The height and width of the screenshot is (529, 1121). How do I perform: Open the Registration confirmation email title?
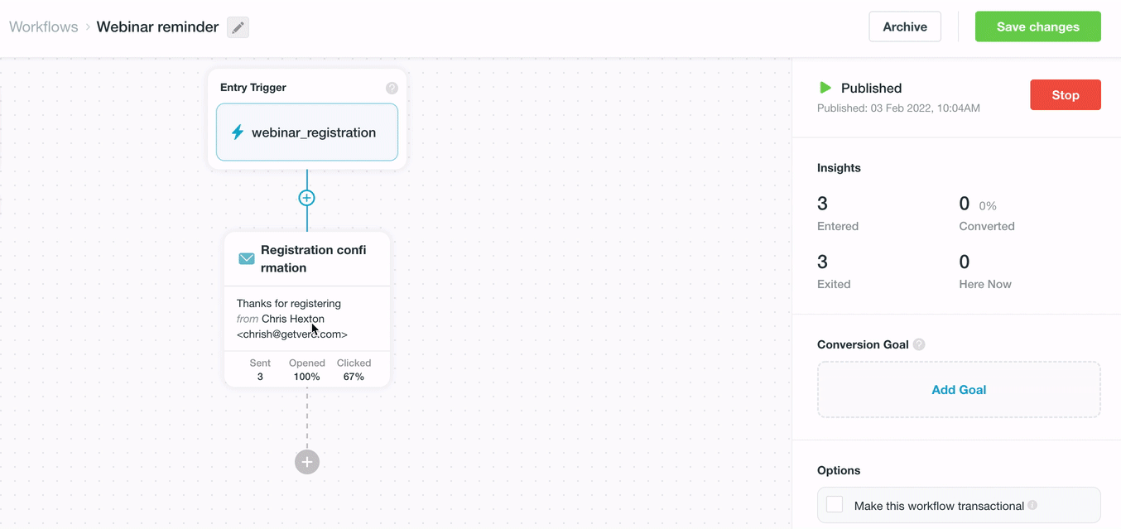pyautogui.click(x=313, y=258)
